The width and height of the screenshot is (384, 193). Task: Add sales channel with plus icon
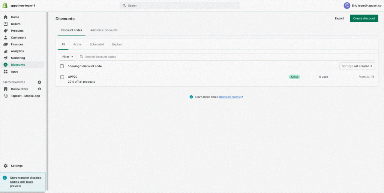39,82
